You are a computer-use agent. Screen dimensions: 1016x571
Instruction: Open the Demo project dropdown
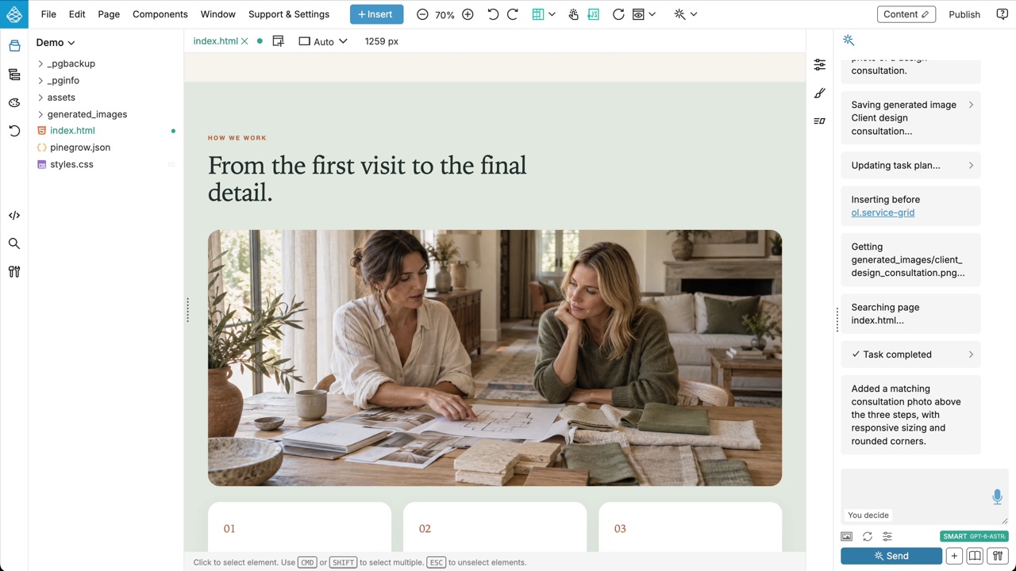(55, 43)
